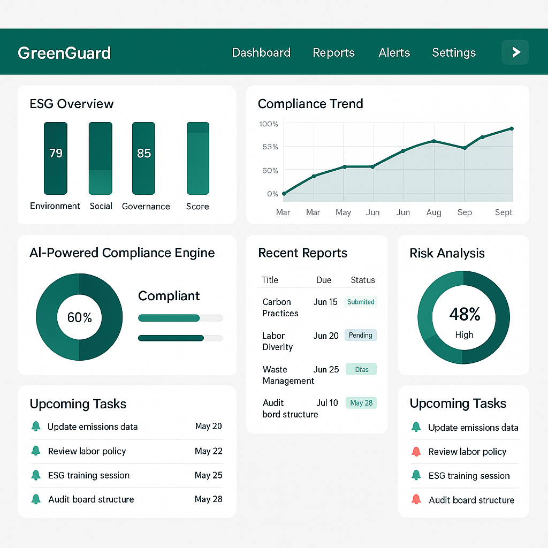Click the May 25 task date

coord(209,475)
